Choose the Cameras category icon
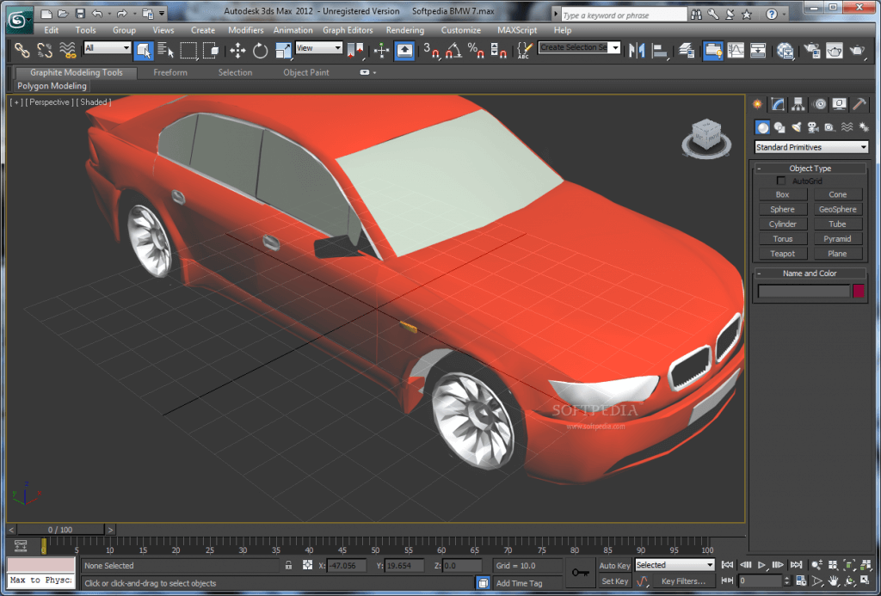 [812, 127]
